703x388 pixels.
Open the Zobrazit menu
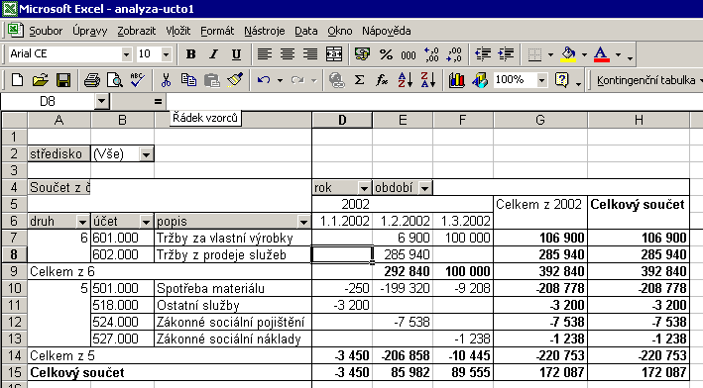(x=136, y=31)
